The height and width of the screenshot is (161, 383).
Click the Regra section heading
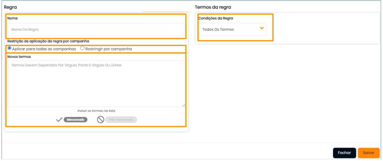pos(10,7)
